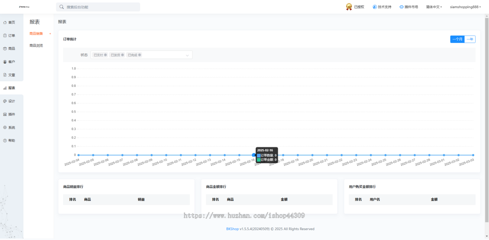Switch the chart to 一个月 range
The image size is (489, 240).
tap(457, 39)
